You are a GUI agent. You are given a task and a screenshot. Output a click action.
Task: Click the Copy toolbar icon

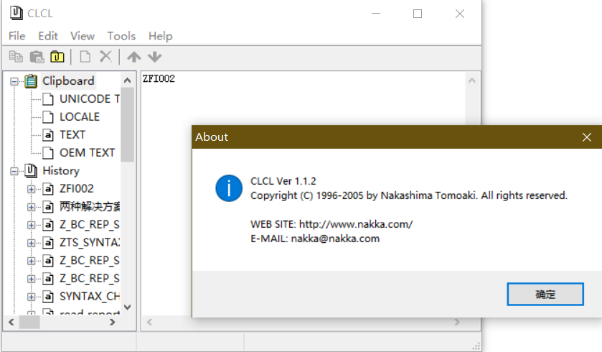pos(16,57)
